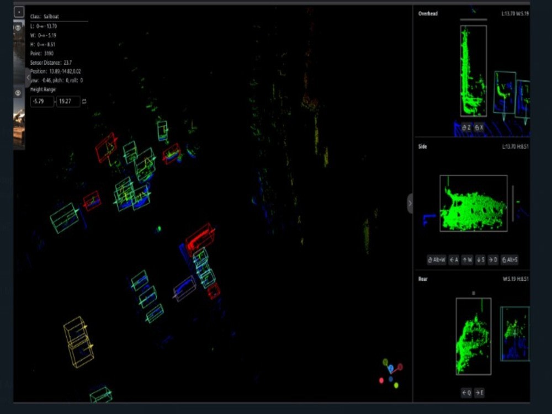Select the purple cuboid with blue points

point(184,289)
